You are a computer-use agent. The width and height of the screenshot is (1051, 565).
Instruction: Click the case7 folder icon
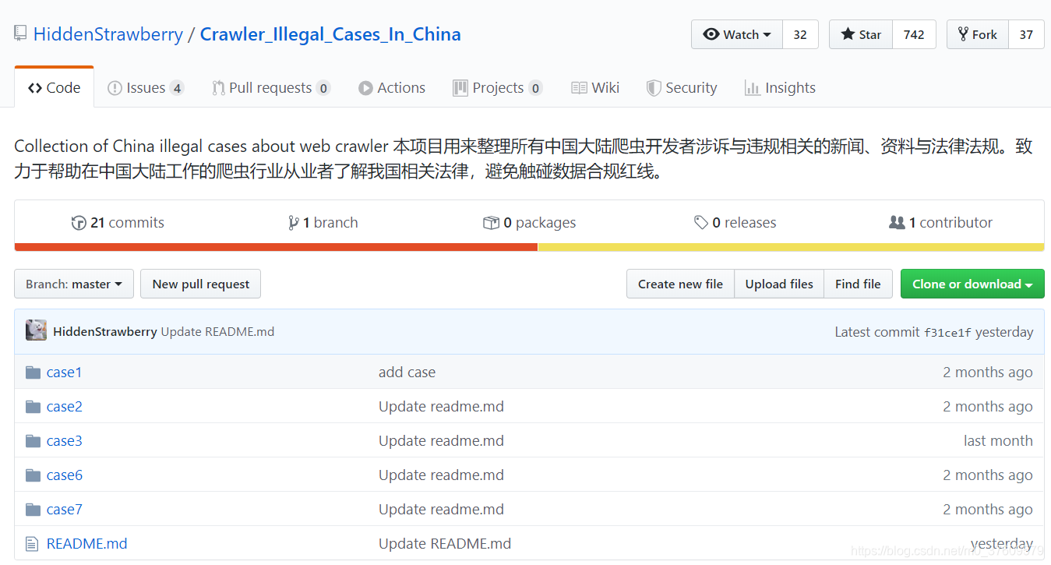(x=33, y=510)
